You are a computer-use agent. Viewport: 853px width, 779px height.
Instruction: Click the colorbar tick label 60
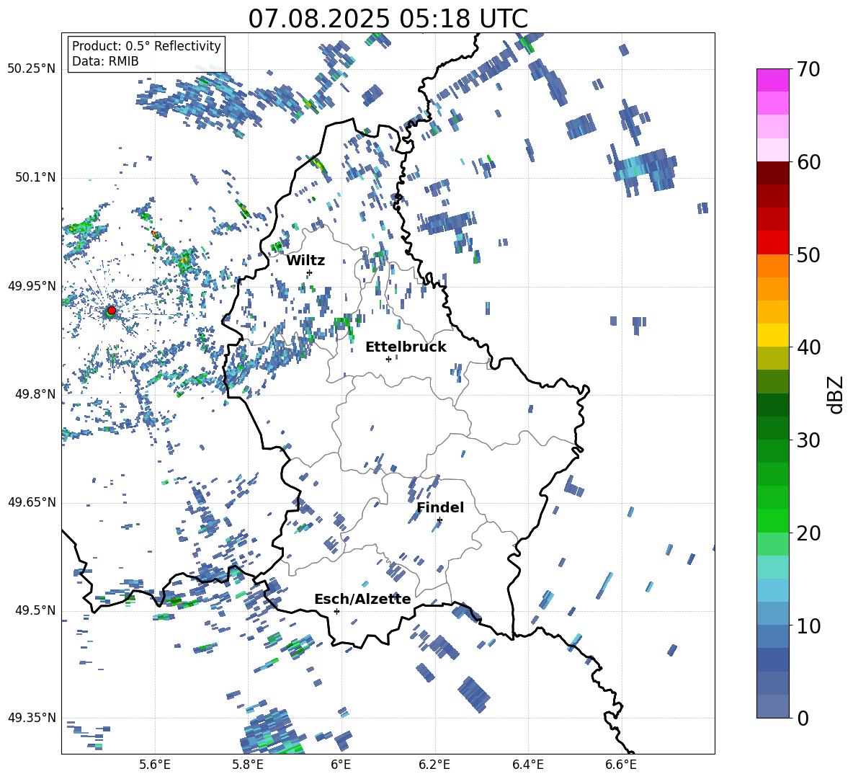[x=808, y=162]
